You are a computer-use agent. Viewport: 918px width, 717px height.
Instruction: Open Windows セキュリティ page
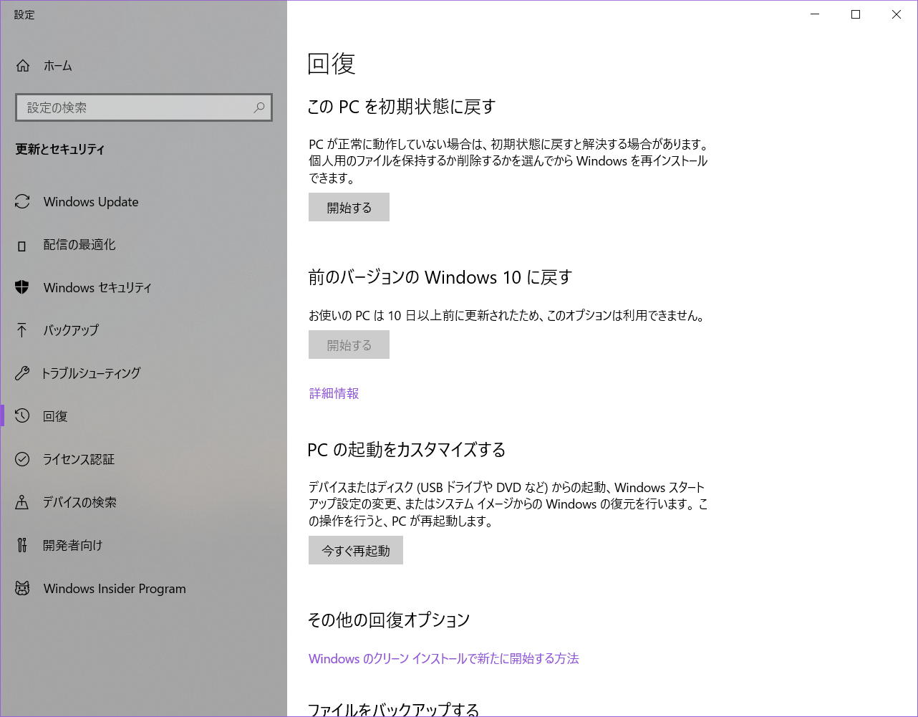143,287
